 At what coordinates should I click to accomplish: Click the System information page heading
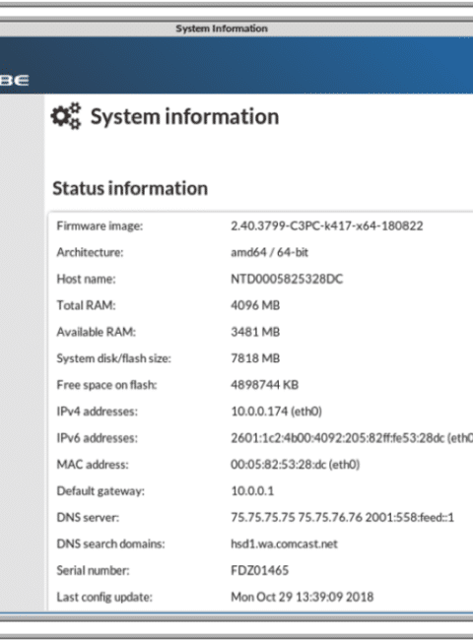184,116
